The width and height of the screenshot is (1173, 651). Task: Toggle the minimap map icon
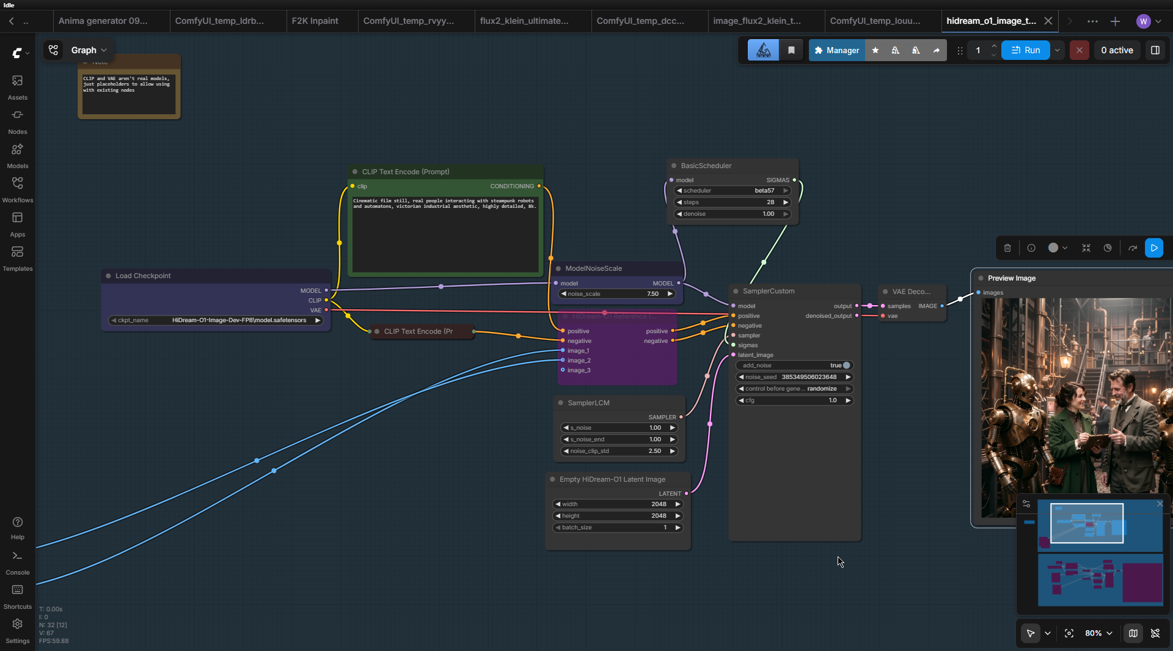[x=1133, y=633]
